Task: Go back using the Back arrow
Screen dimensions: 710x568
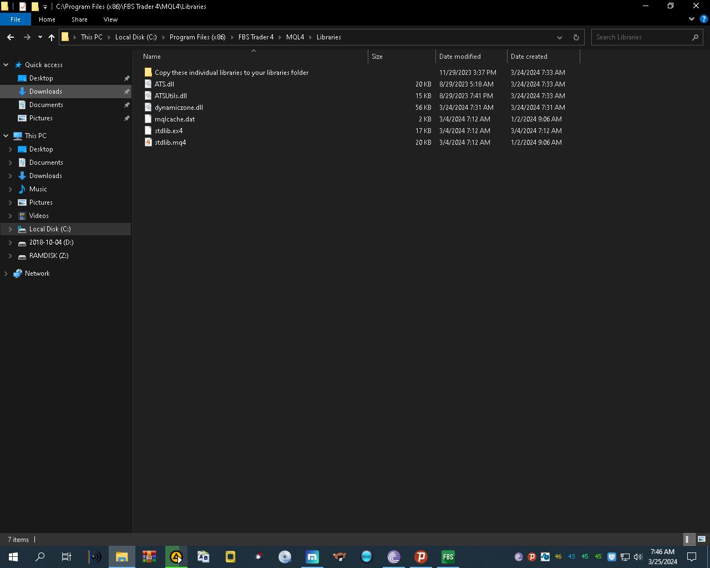Action: point(11,37)
